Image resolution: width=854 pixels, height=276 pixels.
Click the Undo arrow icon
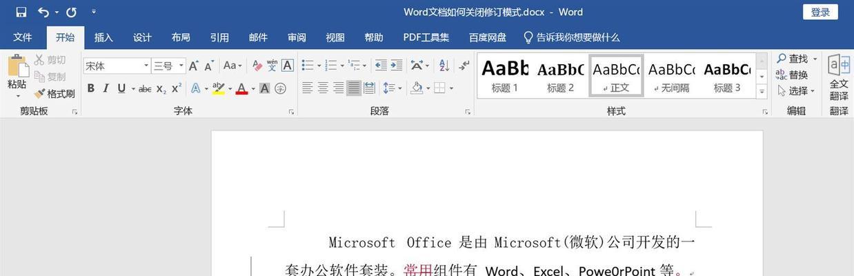(43, 12)
